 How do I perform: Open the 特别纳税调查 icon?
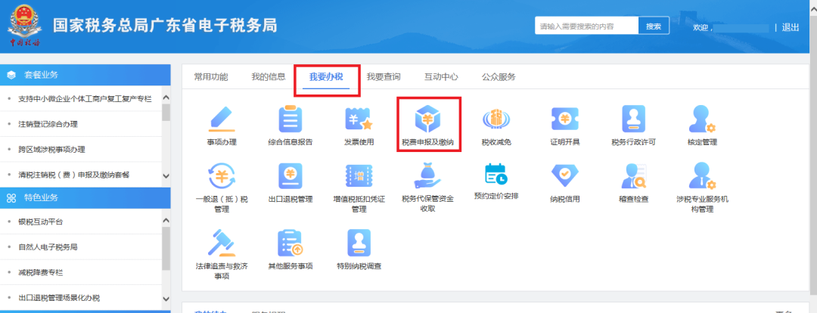pos(359,243)
